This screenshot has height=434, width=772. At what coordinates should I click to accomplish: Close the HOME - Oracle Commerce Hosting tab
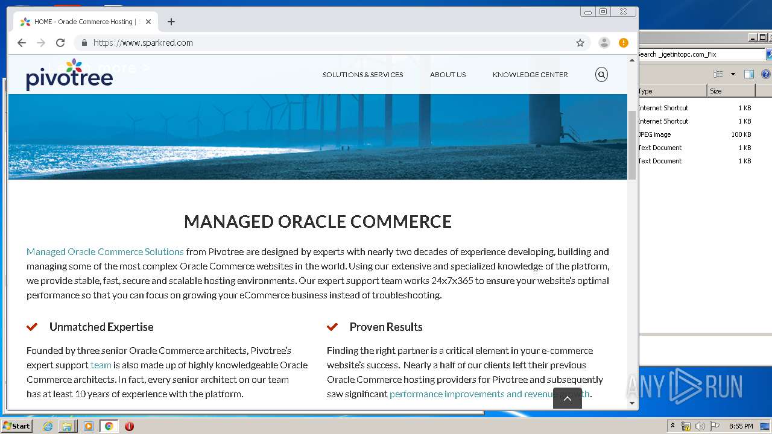pos(148,22)
